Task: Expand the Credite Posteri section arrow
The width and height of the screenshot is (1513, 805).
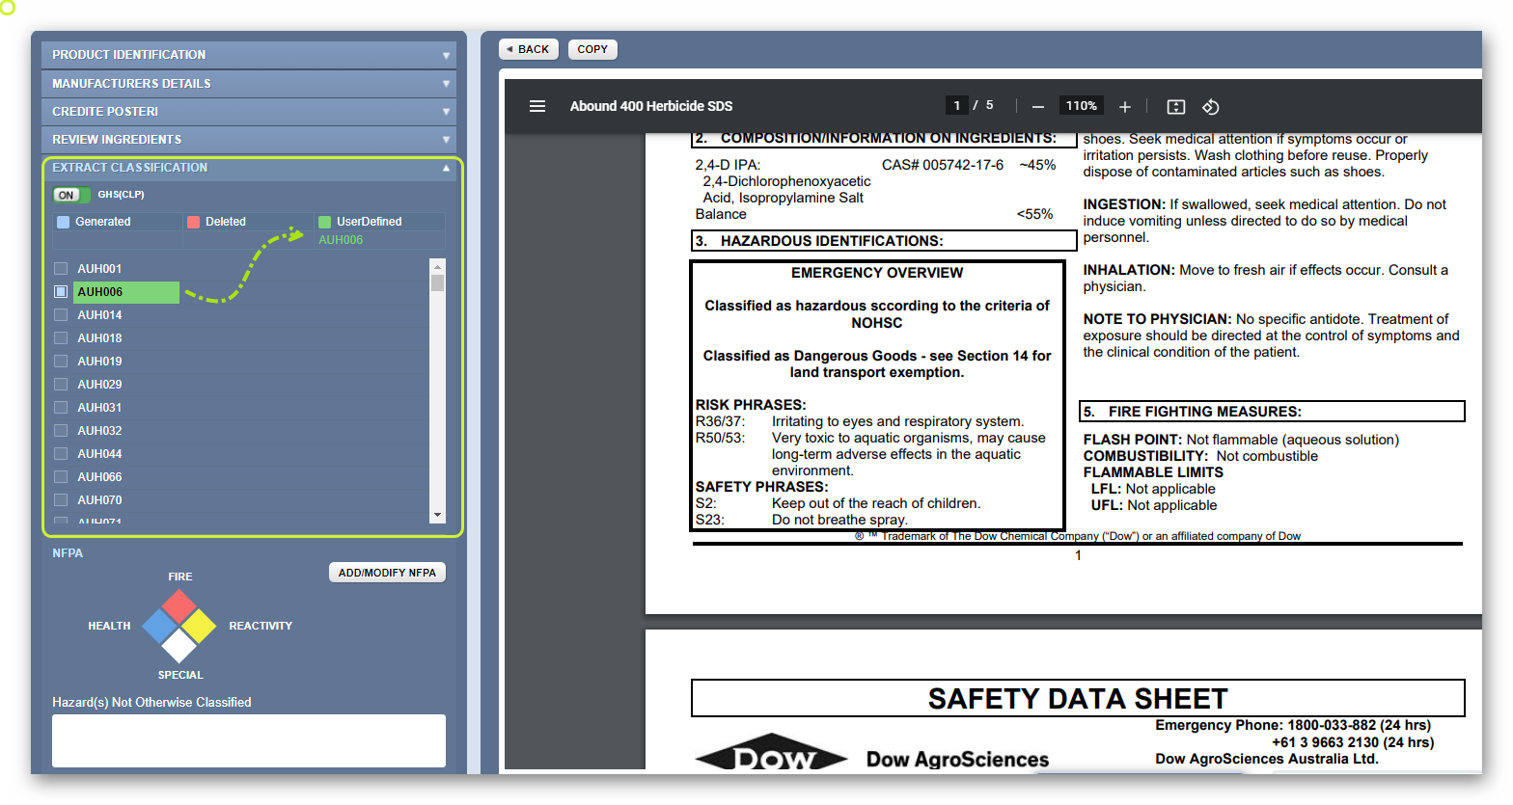Action: pos(446,112)
